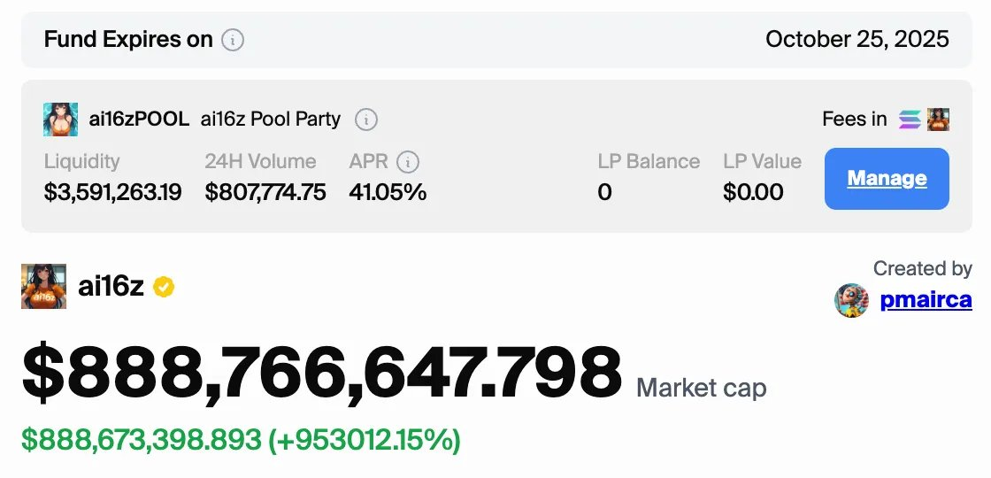
Task: Click the 24H Volume value $807,774.75
Action: click(265, 192)
